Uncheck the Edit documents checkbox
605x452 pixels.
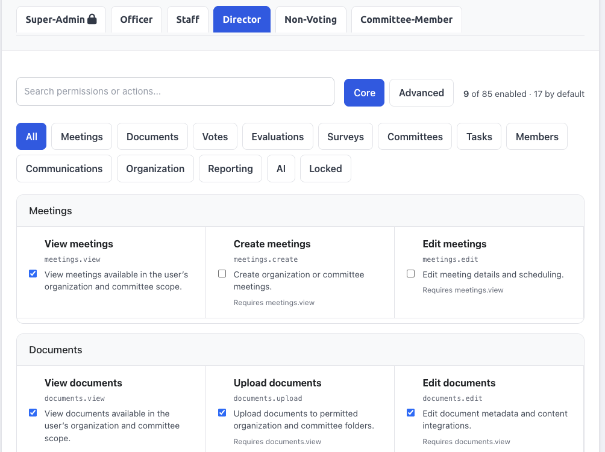coord(411,413)
